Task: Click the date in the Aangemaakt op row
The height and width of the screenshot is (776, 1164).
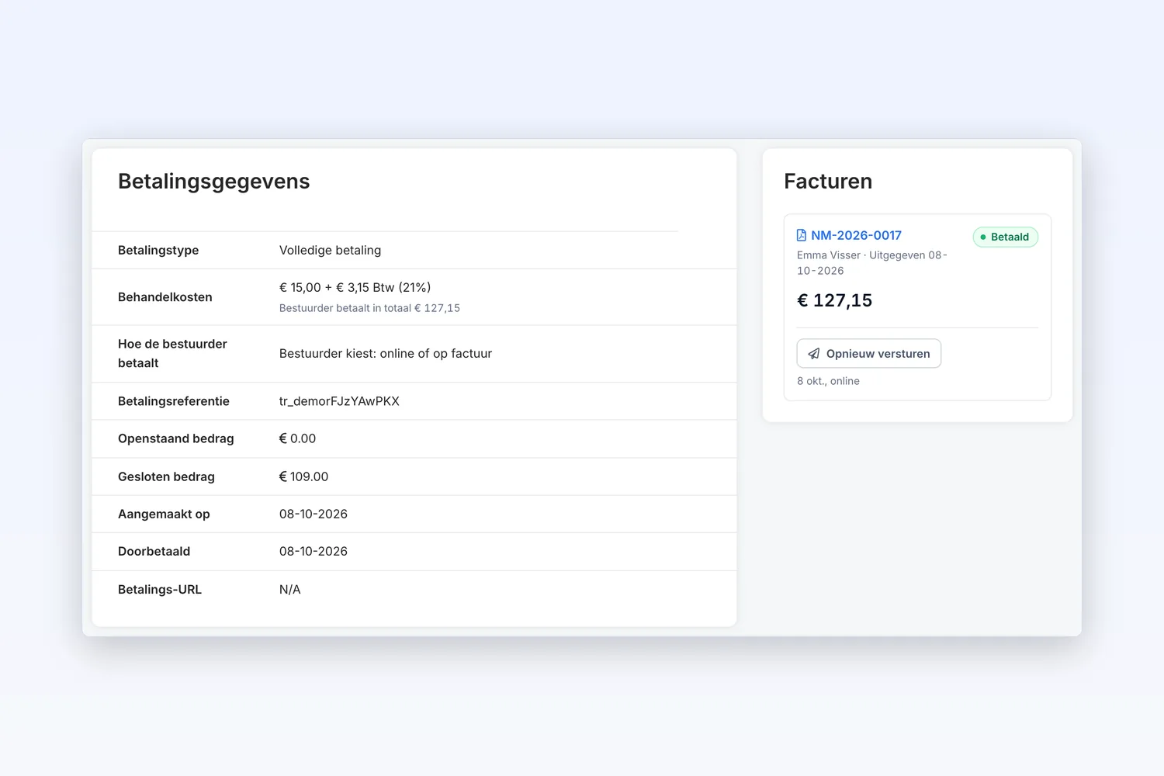Action: pos(314,514)
